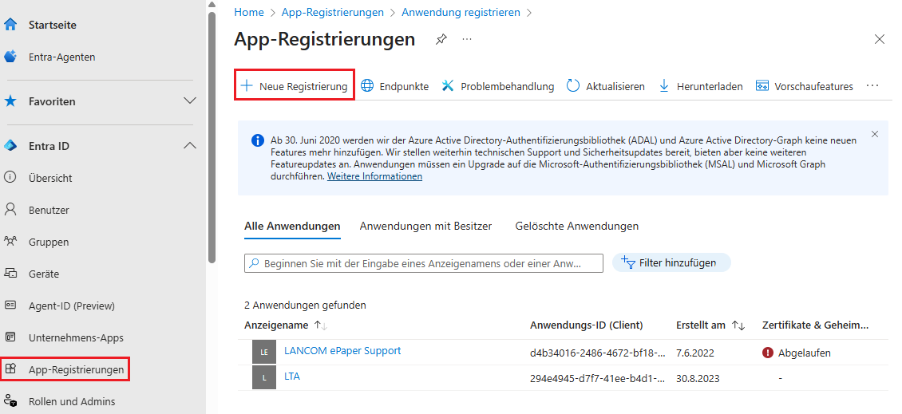Expand the Favoriten section
902x414 pixels.
(190, 101)
